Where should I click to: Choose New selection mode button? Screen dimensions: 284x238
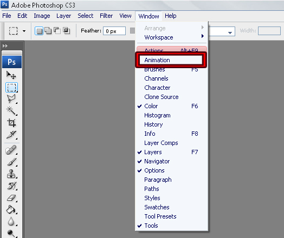coord(39,31)
